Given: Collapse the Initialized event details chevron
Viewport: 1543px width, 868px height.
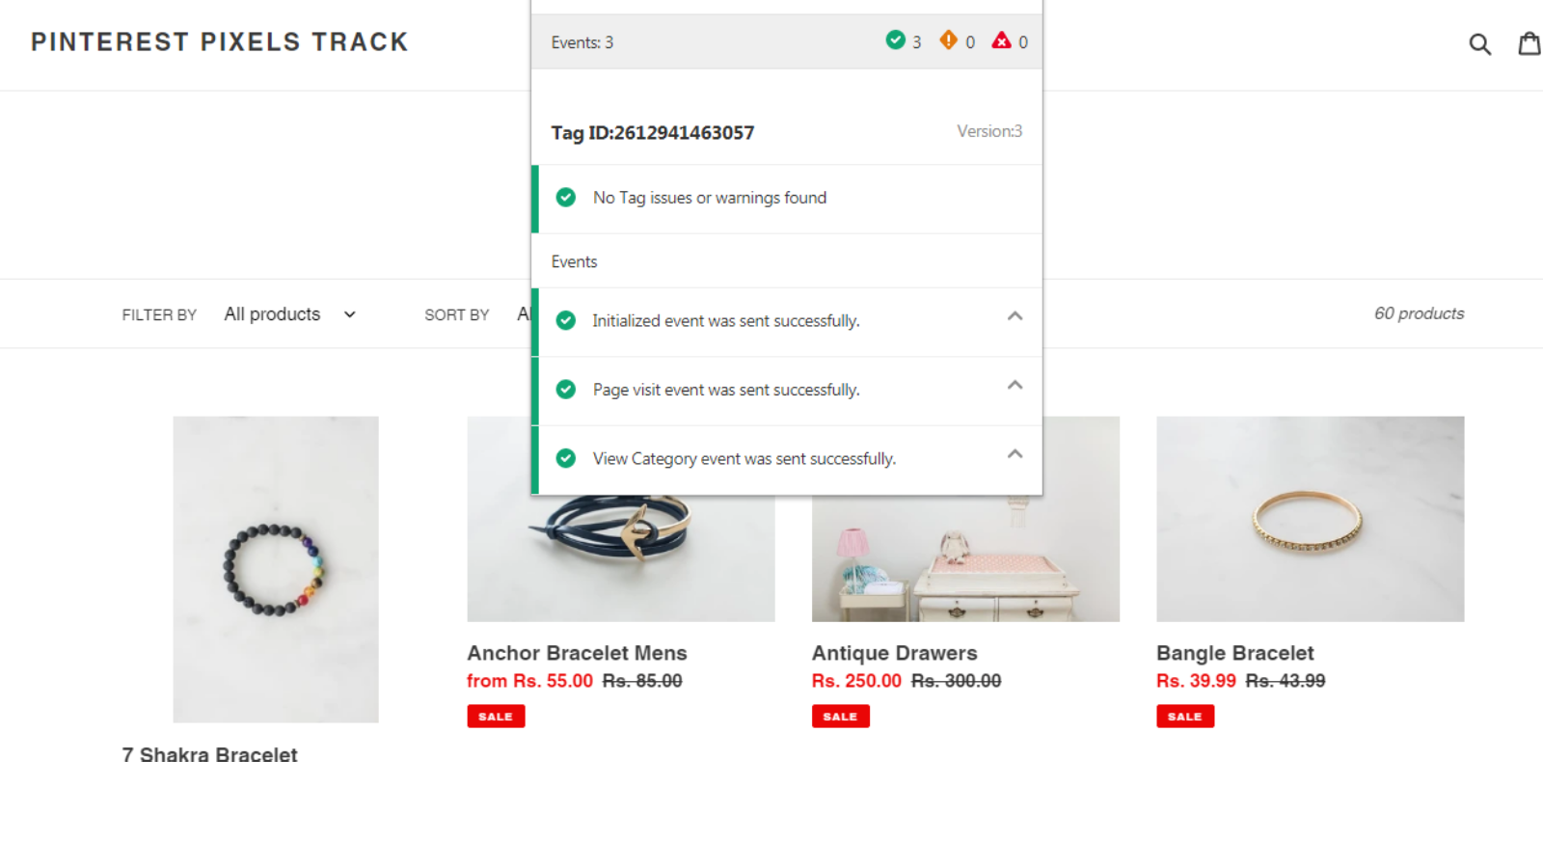Looking at the screenshot, I should click(1015, 316).
